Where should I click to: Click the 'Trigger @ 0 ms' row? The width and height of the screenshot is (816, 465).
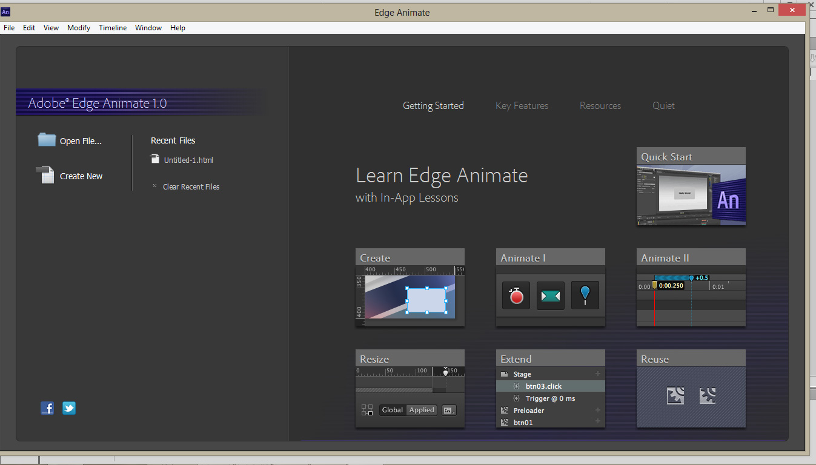(551, 398)
